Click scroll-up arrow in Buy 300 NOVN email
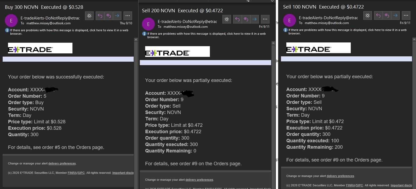The width and height of the screenshot is (416, 189). point(136,40)
